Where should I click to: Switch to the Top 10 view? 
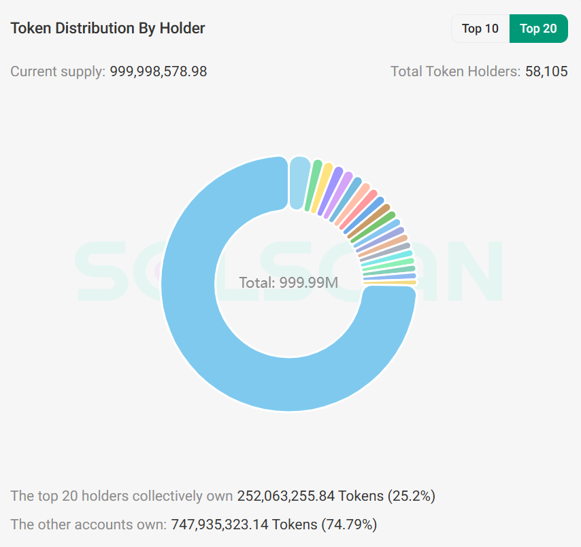[x=480, y=29]
